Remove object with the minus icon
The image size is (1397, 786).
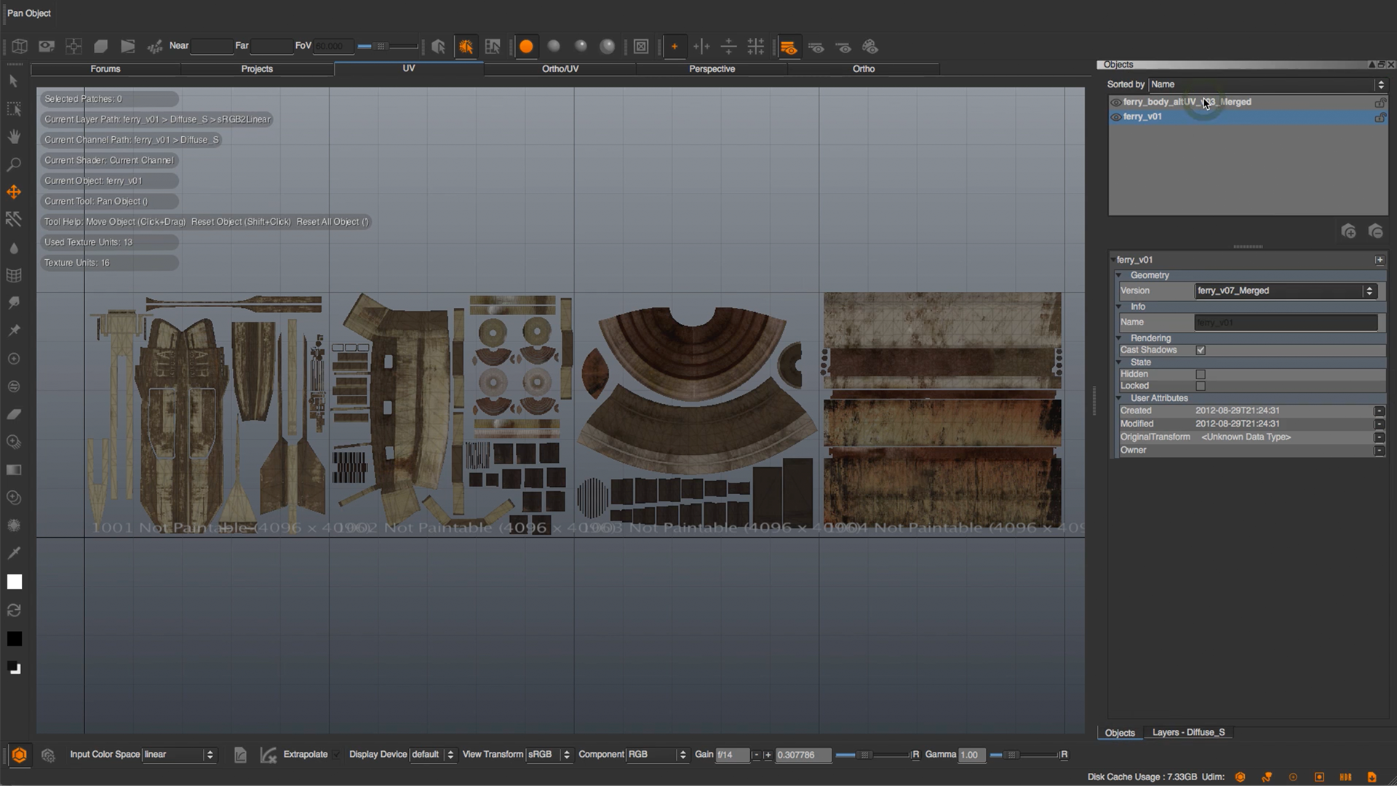[x=1375, y=231]
